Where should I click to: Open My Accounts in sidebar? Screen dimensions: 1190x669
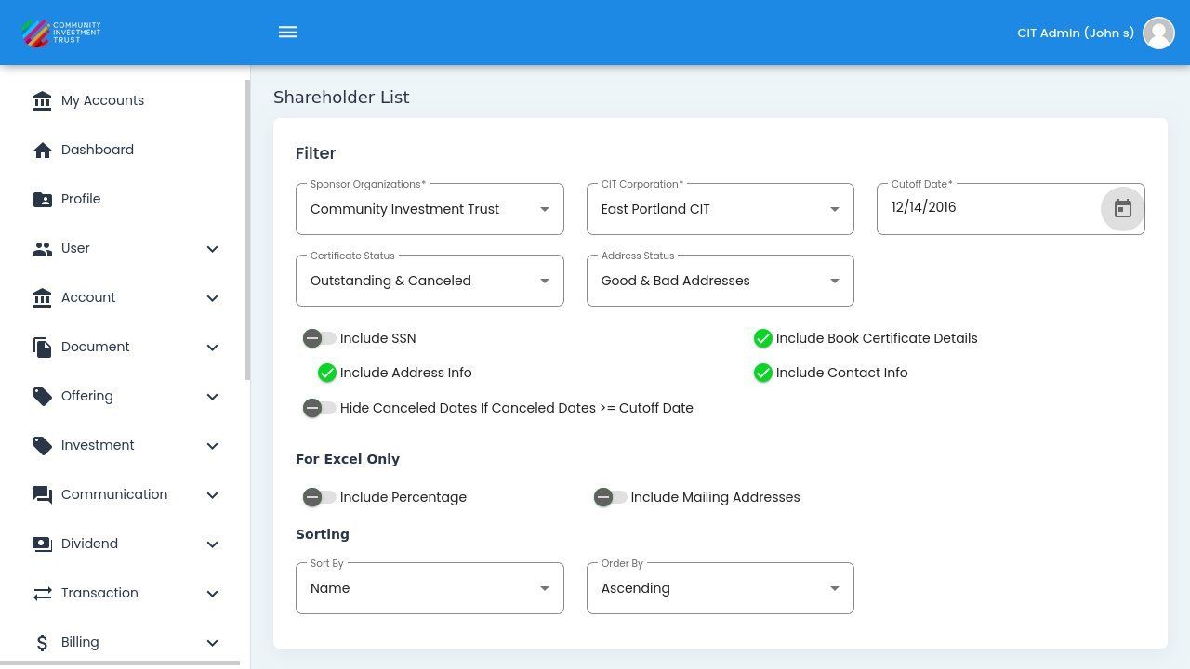tap(102, 101)
